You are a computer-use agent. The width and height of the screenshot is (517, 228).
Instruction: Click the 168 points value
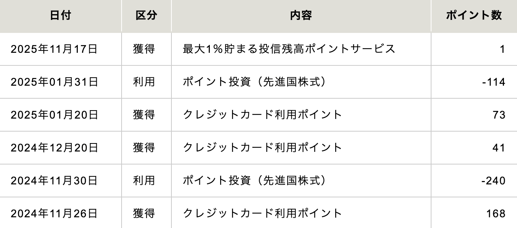click(x=497, y=213)
